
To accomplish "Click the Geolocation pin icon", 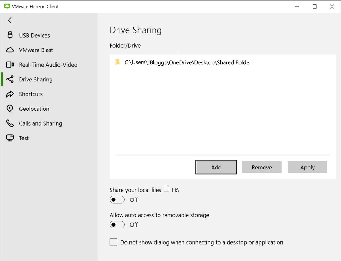I will tap(10, 109).
